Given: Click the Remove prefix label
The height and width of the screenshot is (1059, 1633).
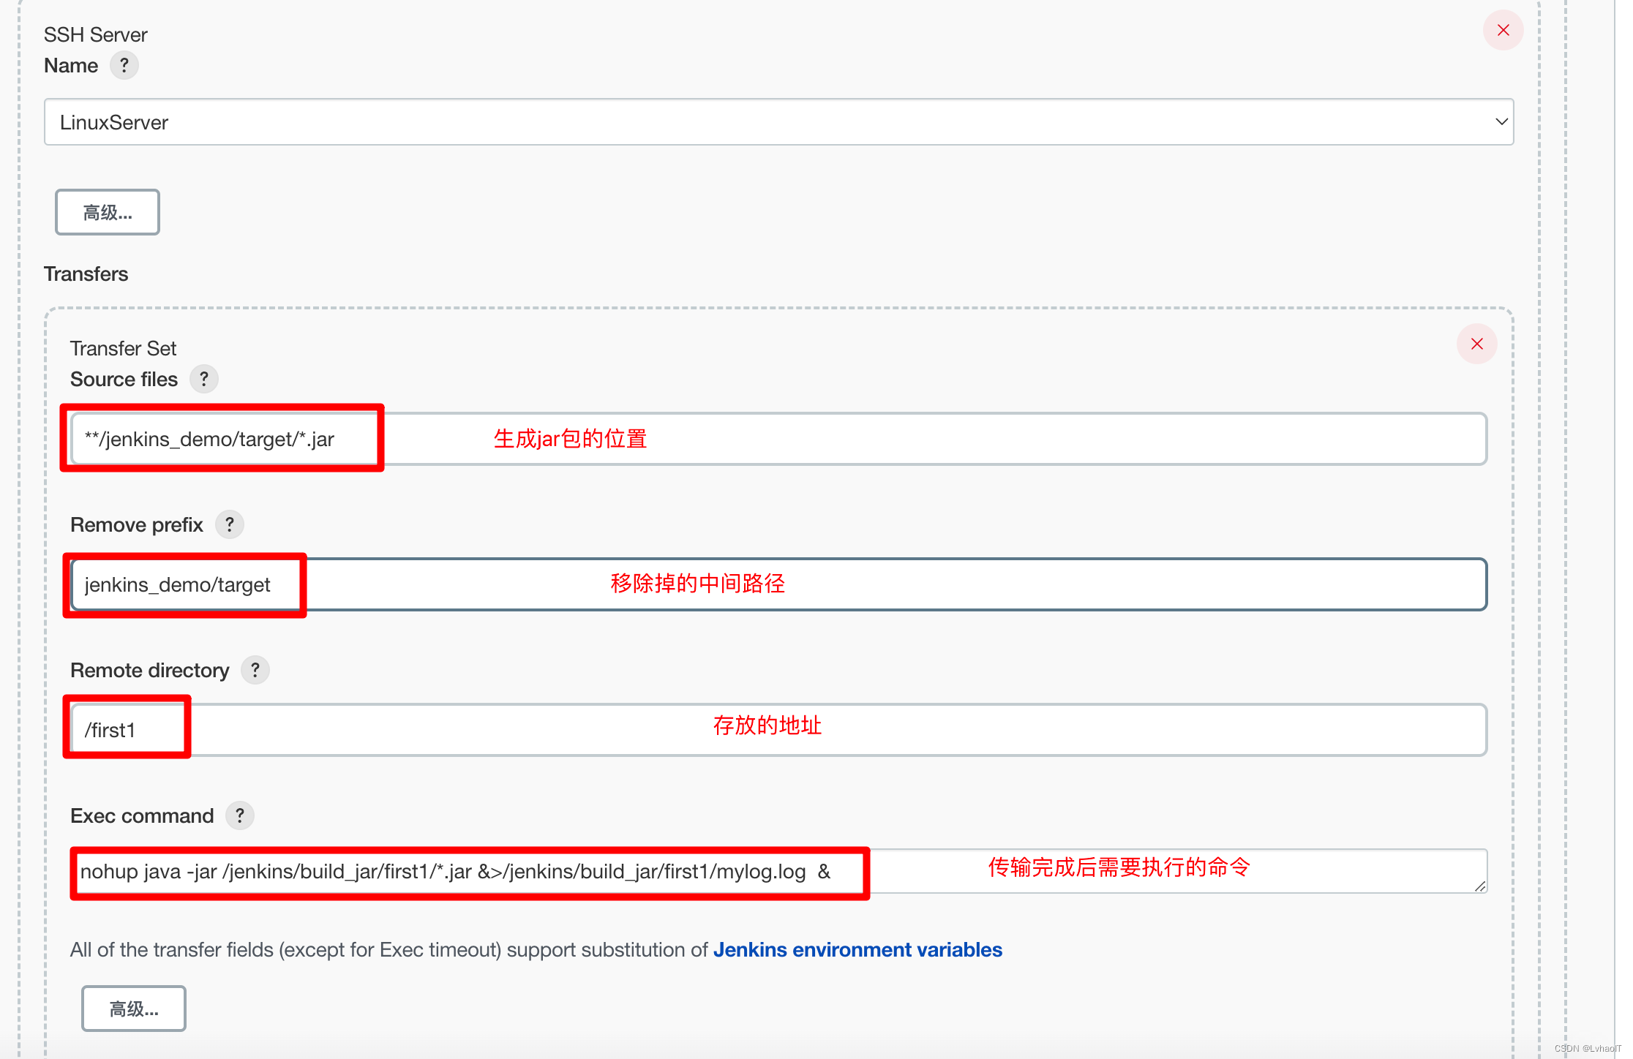Looking at the screenshot, I should point(137,524).
